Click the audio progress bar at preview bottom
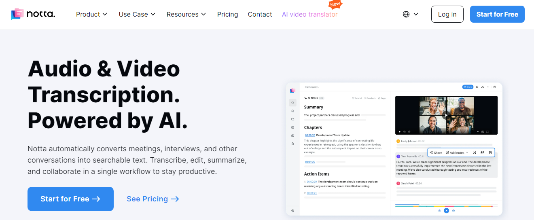 point(446,205)
